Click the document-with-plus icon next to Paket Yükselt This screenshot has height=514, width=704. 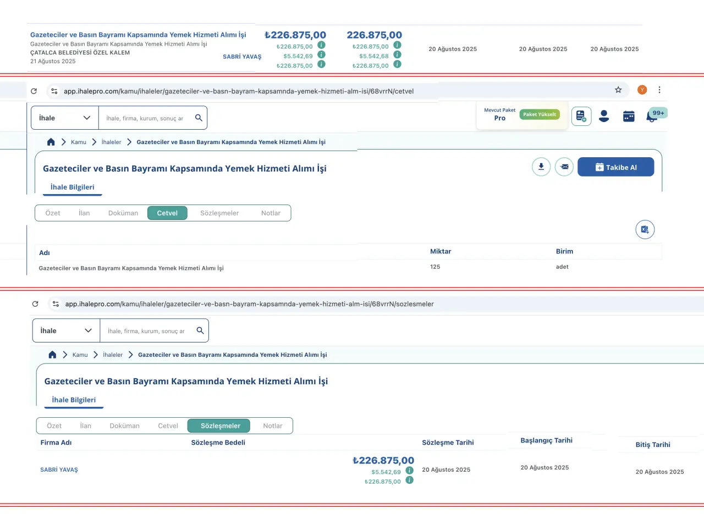pyautogui.click(x=581, y=116)
